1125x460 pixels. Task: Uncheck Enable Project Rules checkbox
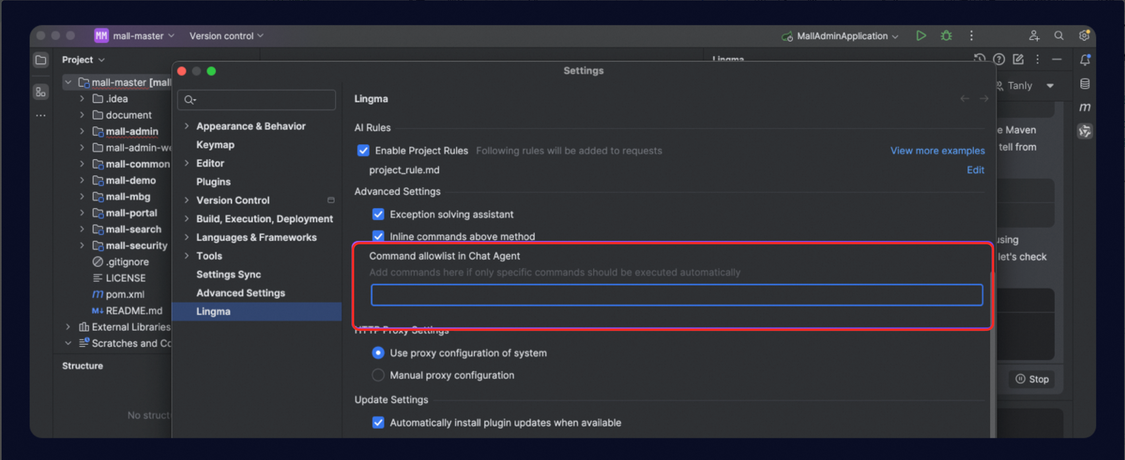click(x=363, y=151)
